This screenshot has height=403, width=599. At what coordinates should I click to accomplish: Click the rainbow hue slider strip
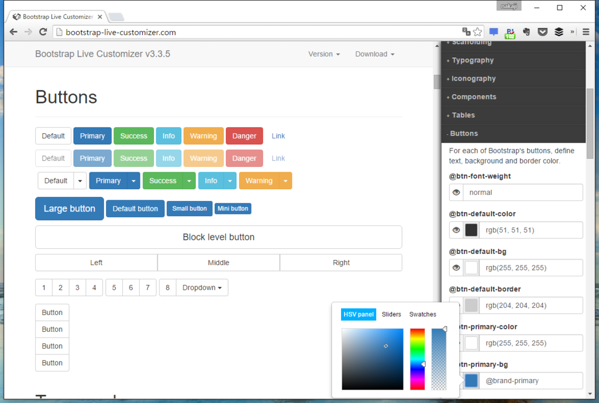coord(417,359)
